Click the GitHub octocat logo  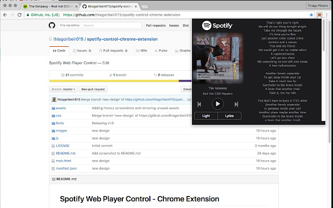52,25
